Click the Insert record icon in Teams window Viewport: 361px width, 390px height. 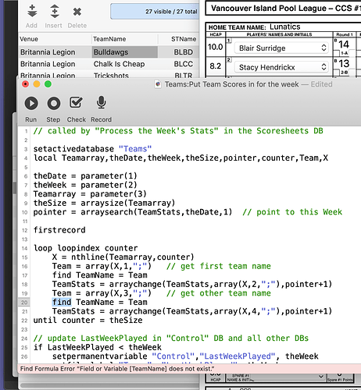click(55, 12)
